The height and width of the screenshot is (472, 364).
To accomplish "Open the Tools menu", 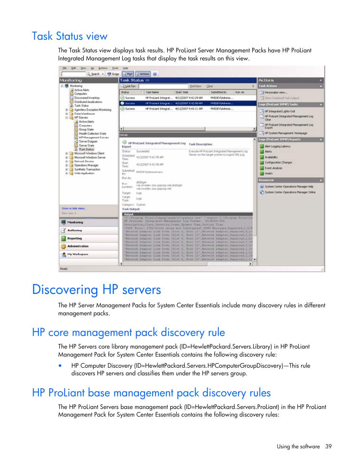I will (x=115, y=68).
